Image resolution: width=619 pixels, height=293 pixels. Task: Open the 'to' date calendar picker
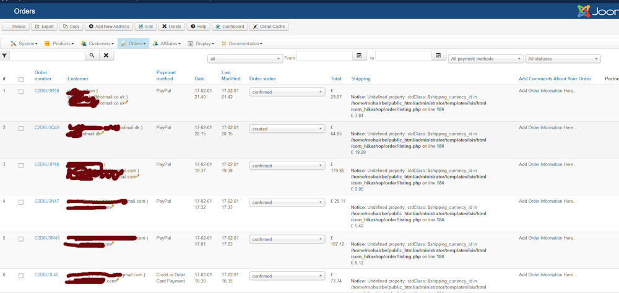point(439,56)
